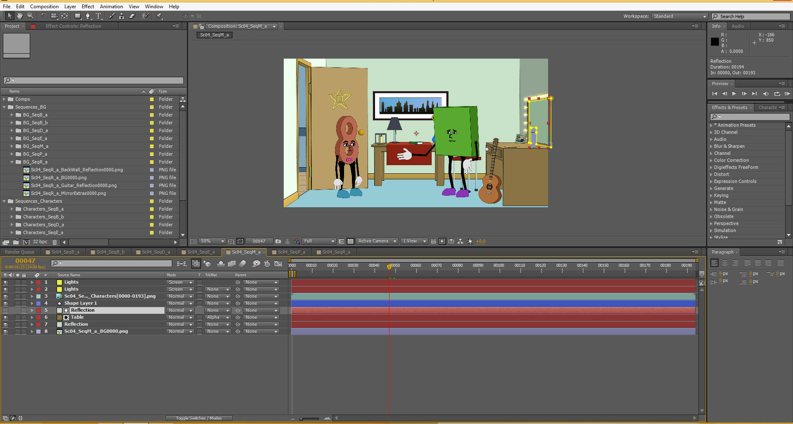Click Auto-keyframe stopwatch icon

267,263
